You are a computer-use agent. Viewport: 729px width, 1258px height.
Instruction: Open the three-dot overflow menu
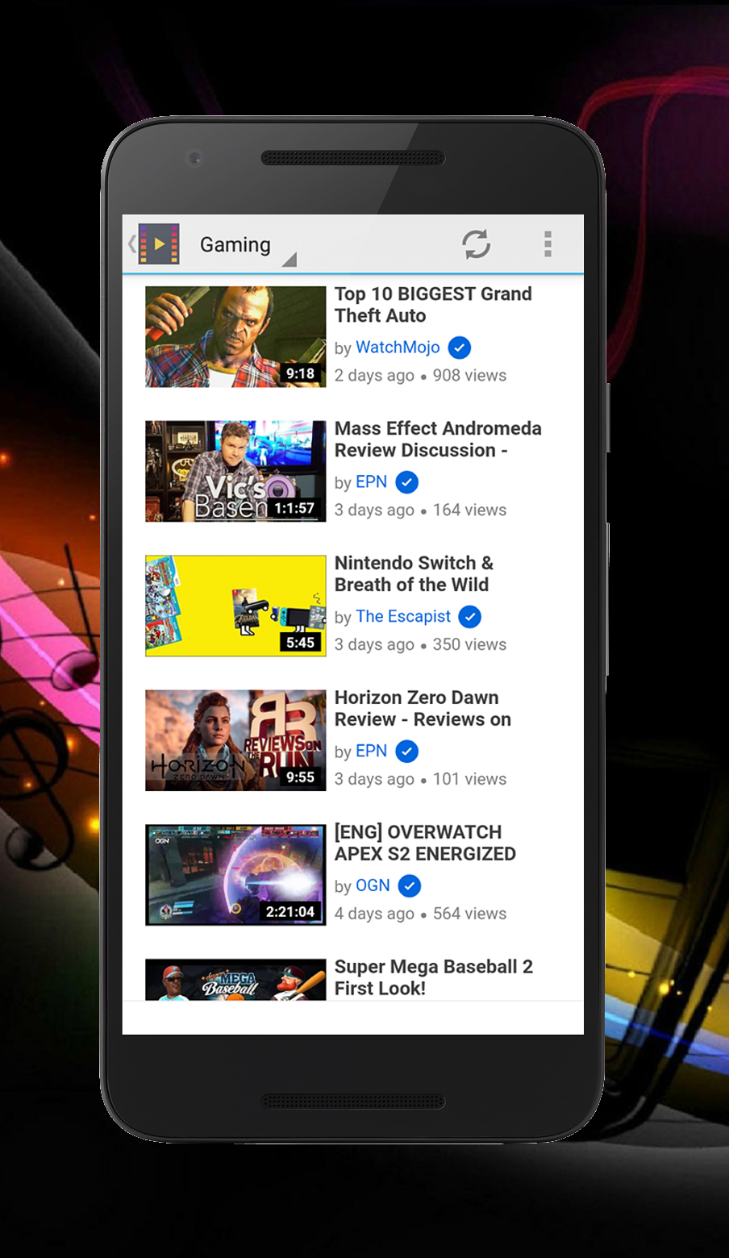click(548, 244)
